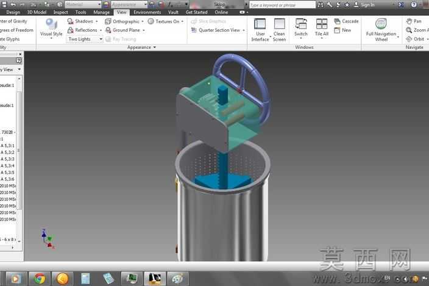
Task: Switch to the Tools tab
Action: pyautogui.click(x=80, y=12)
